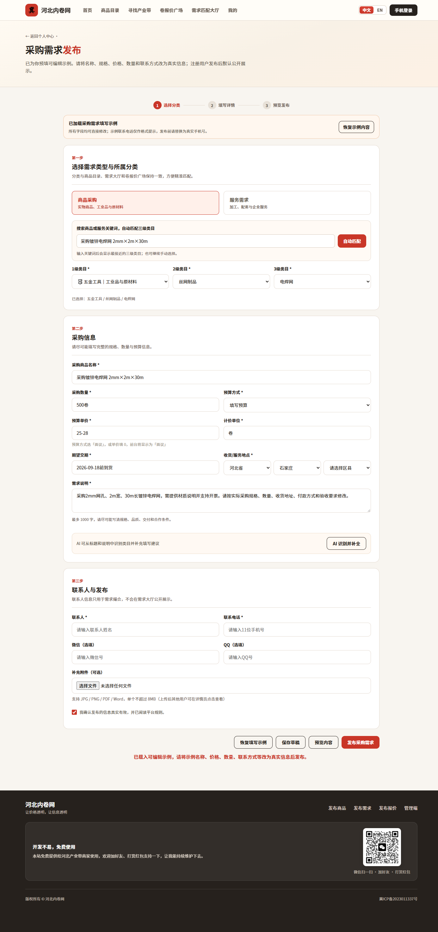Image resolution: width=438 pixels, height=932 pixels.
Task: Click the 需求说明 textarea
Action: [x=221, y=501]
